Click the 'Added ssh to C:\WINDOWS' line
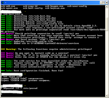This screenshot has height=98, width=109. tap(40, 43)
